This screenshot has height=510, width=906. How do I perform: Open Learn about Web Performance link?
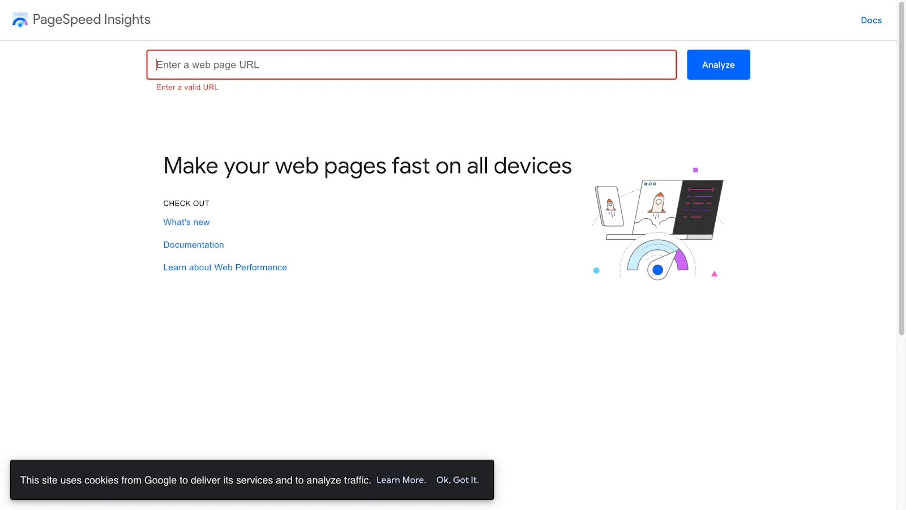[225, 267]
